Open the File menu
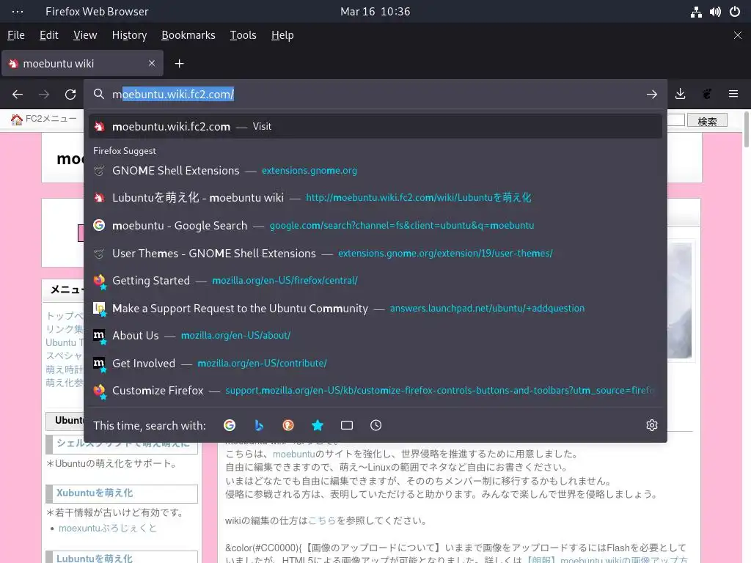This screenshot has width=751, height=563. [x=16, y=35]
